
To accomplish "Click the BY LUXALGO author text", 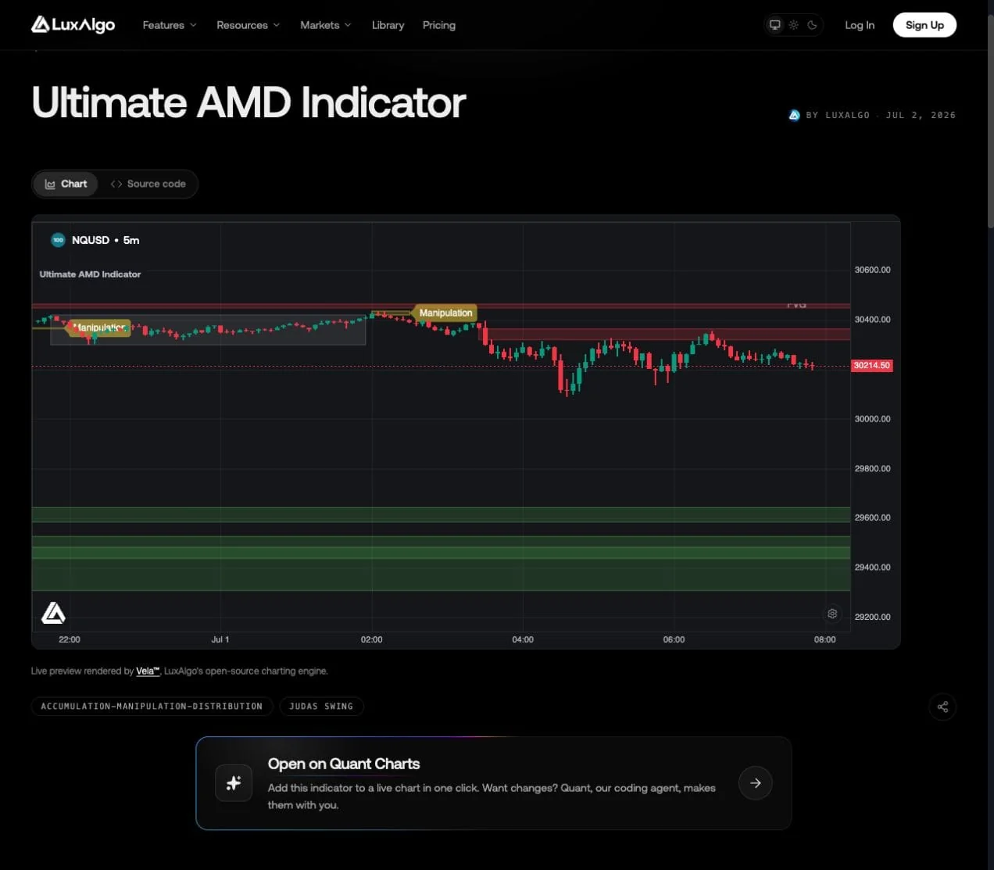I will 838,115.
